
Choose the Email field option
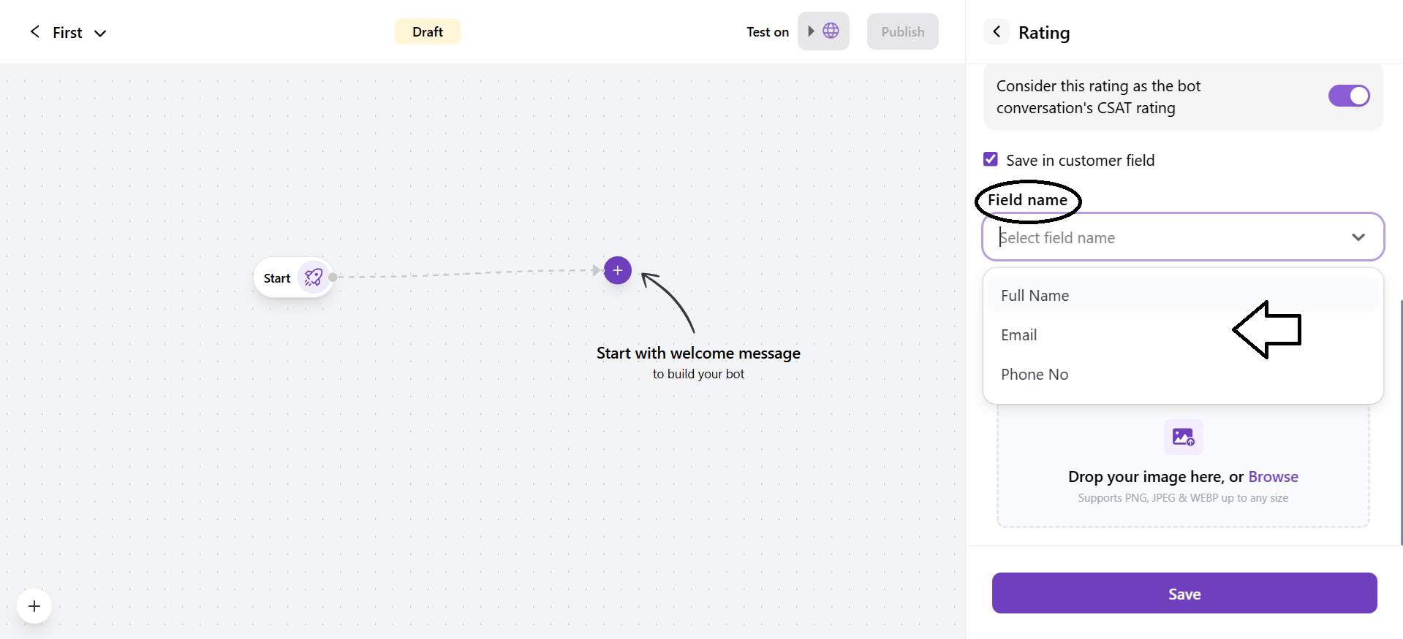pyautogui.click(x=1018, y=335)
